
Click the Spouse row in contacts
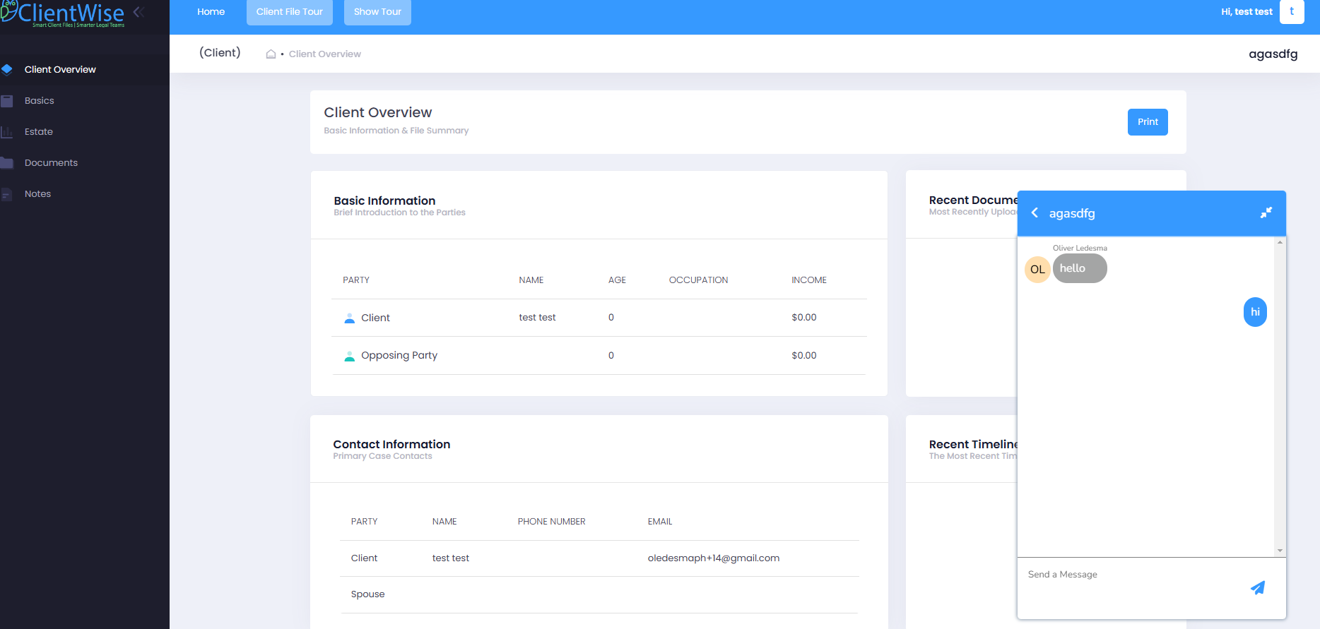599,594
